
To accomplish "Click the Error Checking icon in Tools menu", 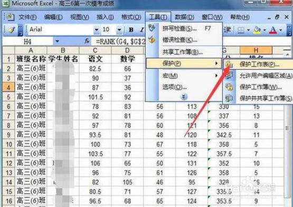I will pos(152,40).
